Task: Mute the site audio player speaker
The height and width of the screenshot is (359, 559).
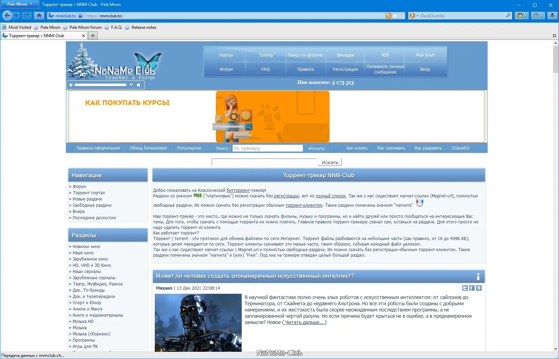Action: coord(138,85)
